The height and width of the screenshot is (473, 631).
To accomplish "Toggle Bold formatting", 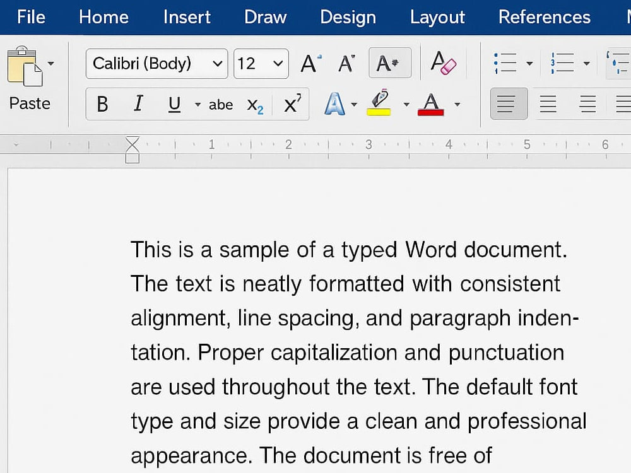I will [x=103, y=104].
